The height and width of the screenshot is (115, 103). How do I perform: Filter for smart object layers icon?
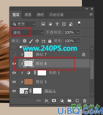[x=71, y=24]
